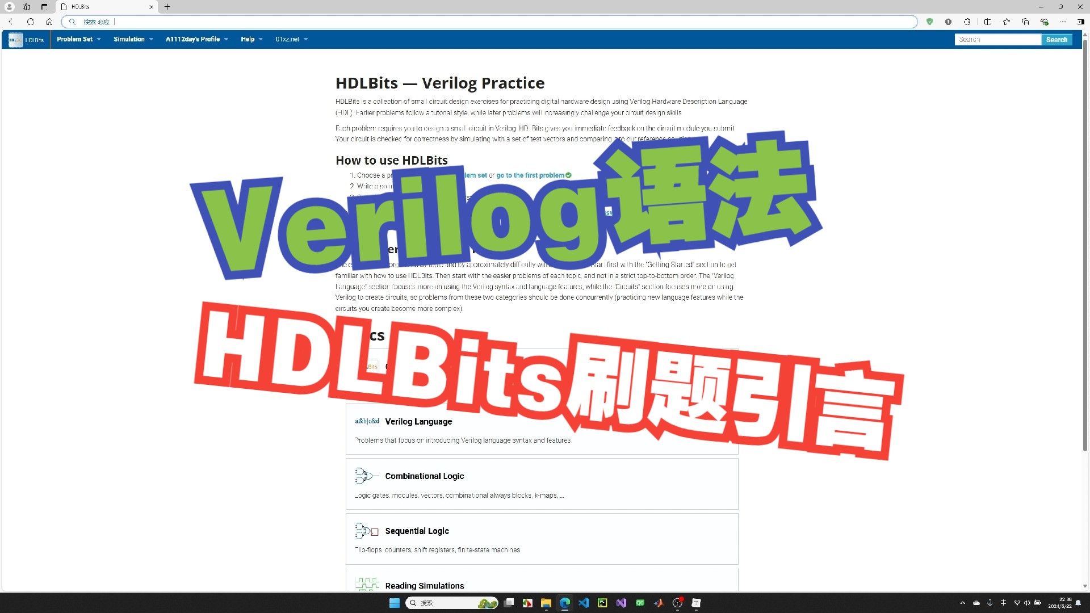Click the Kaspersky shield icon in toolbar

[x=929, y=22]
